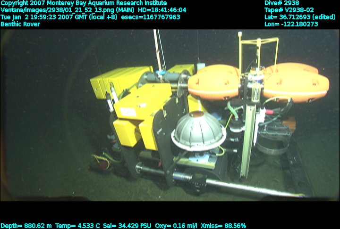This screenshot has width=340, height=229.
Task: Click the MBARI copyright notice text
Action: pyautogui.click(x=84, y=3)
